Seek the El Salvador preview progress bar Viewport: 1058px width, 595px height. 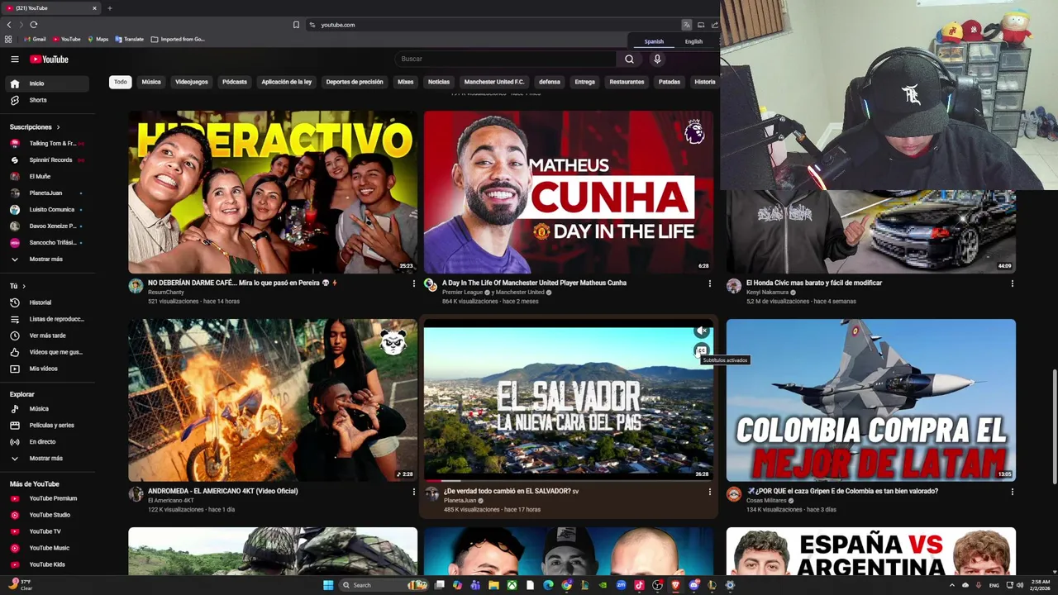tap(569, 480)
